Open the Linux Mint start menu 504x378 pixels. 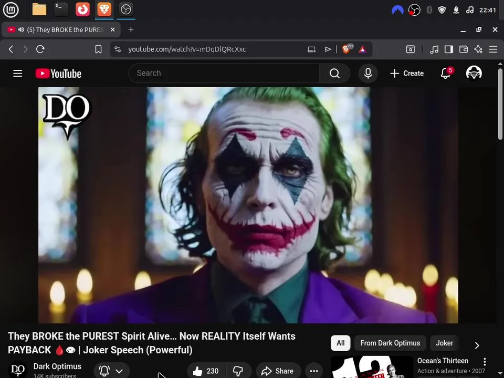pos(10,9)
